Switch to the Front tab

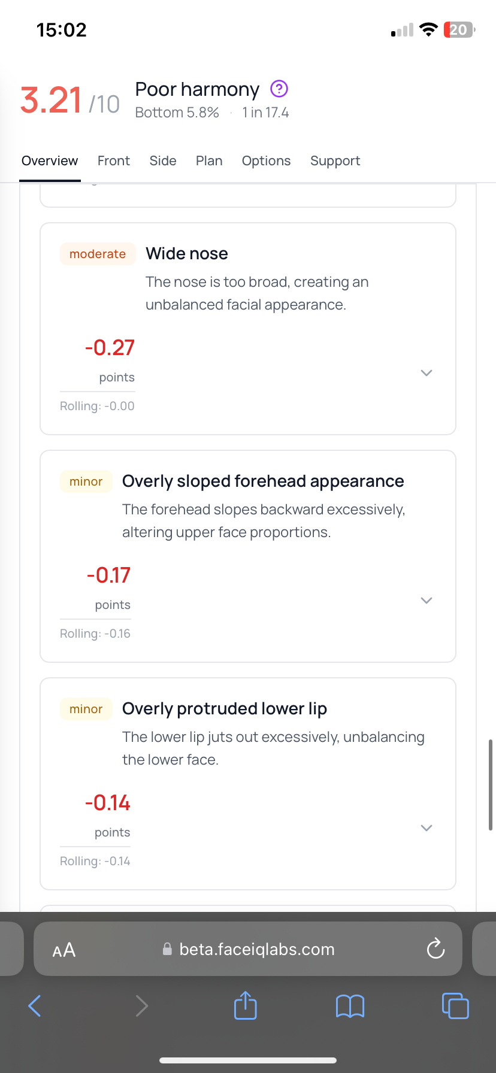114,161
